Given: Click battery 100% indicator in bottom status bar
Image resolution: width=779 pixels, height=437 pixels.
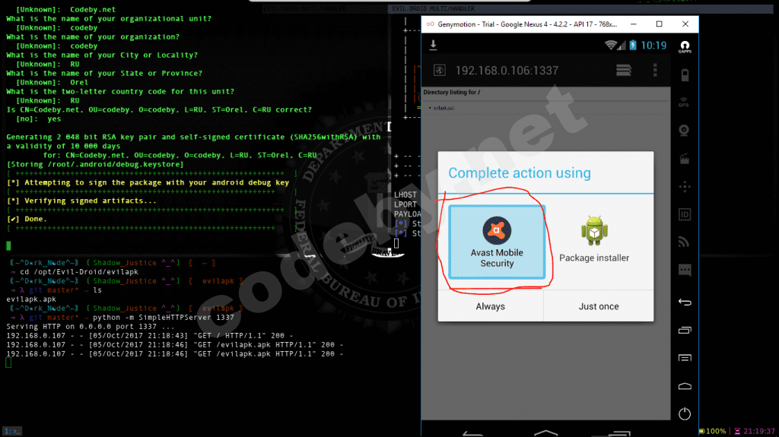Looking at the screenshot, I should 712,431.
